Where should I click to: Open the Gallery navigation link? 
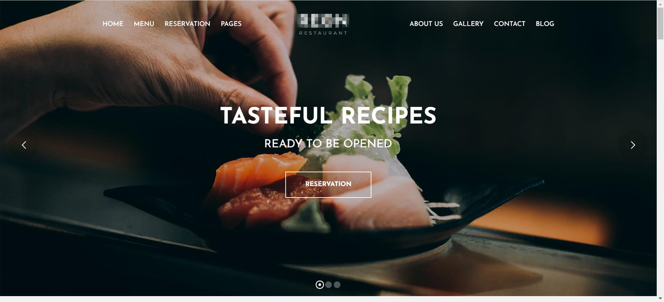(x=468, y=24)
